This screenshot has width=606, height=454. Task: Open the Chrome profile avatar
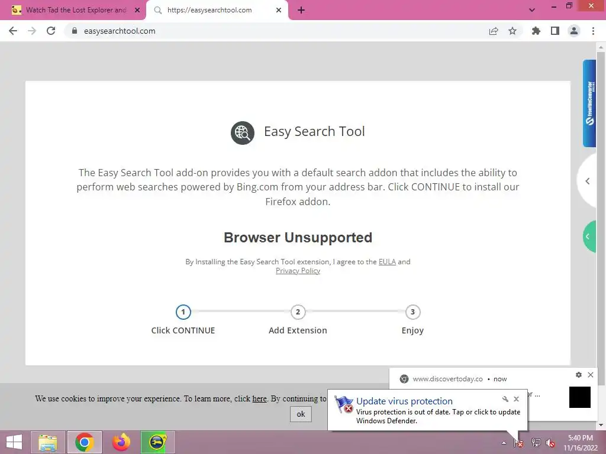click(x=574, y=31)
